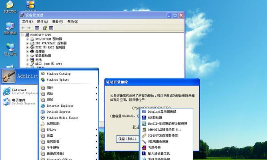The width and height of the screenshot is (267, 160).
Task: Expand the 迅雷 programs submenu
Action: pyautogui.click(x=69, y=136)
